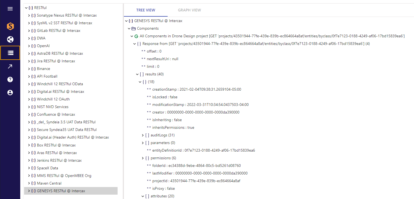Select the repositories list sidebar icon
This screenshot has width=414, height=199.
tap(10, 53)
